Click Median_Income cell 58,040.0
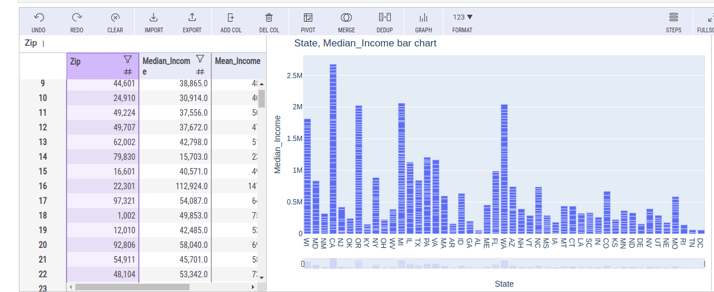The width and height of the screenshot is (714, 292). pyautogui.click(x=175, y=245)
